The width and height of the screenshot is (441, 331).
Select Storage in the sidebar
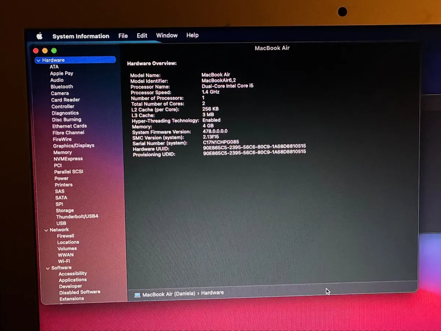tap(65, 210)
